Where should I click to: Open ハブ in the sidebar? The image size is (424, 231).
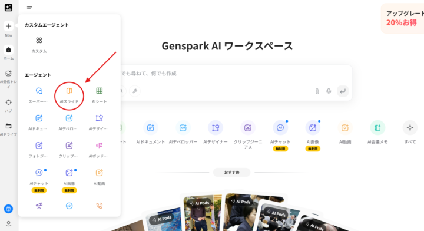coord(8,105)
